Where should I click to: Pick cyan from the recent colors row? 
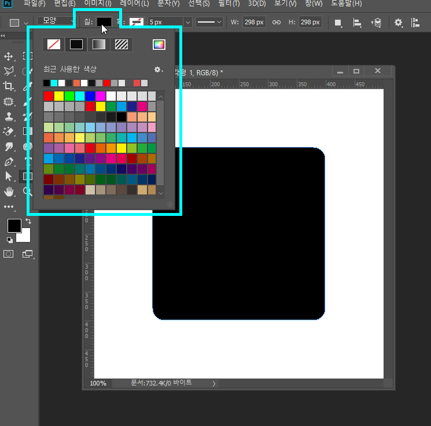[54, 83]
